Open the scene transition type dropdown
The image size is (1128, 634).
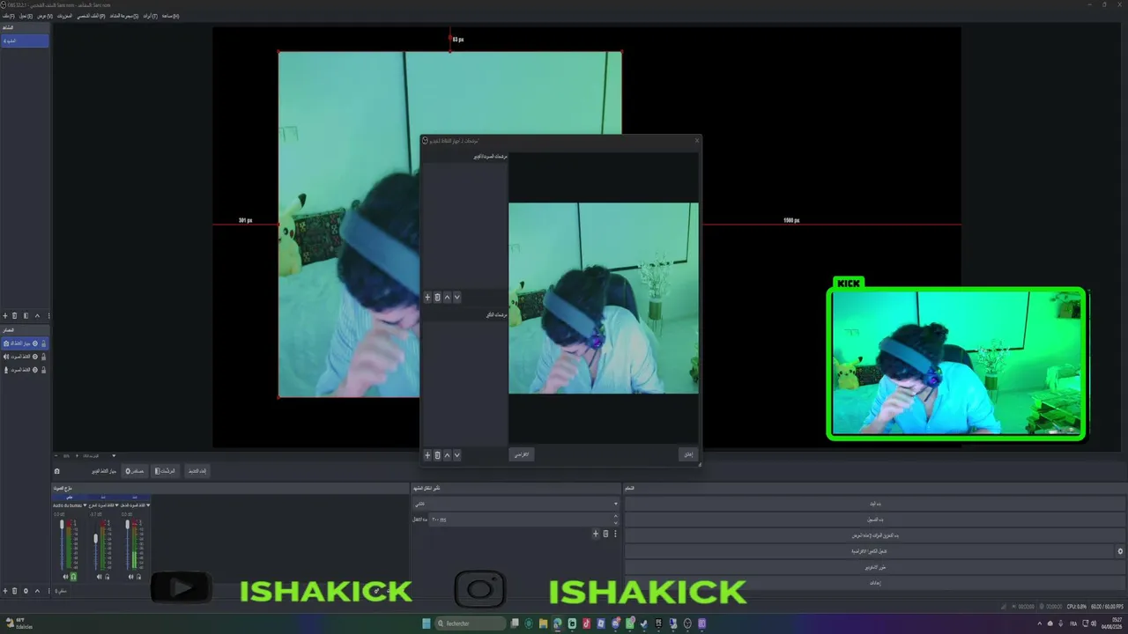click(x=516, y=504)
